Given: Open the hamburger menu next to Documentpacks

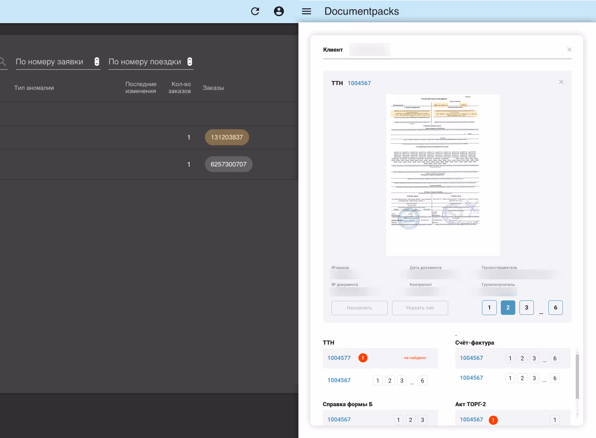Looking at the screenshot, I should (x=306, y=11).
